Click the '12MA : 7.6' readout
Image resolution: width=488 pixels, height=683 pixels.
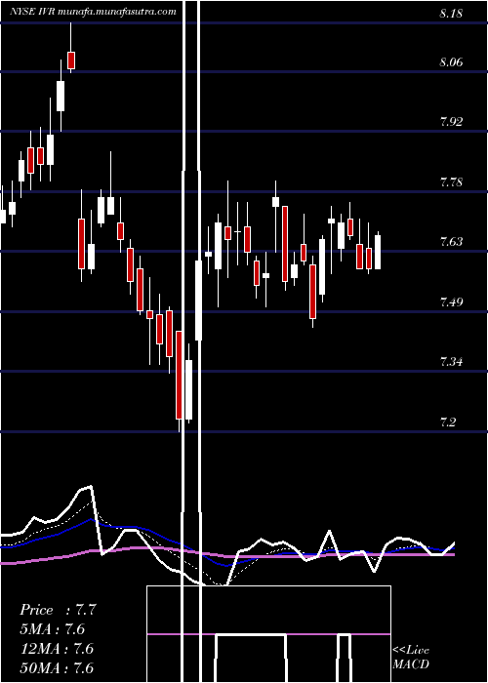coord(57,648)
